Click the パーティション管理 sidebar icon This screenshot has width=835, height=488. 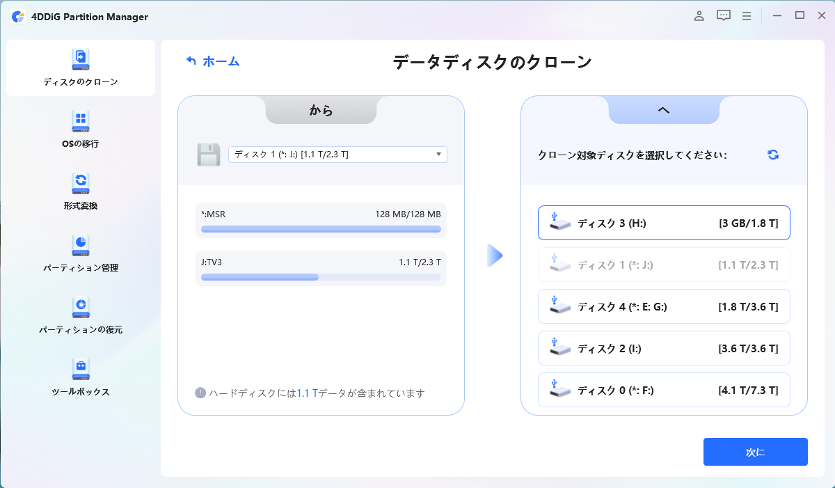81,245
